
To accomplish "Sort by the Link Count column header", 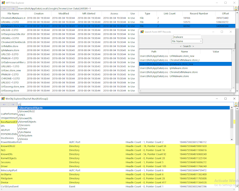I will point(170,13).
